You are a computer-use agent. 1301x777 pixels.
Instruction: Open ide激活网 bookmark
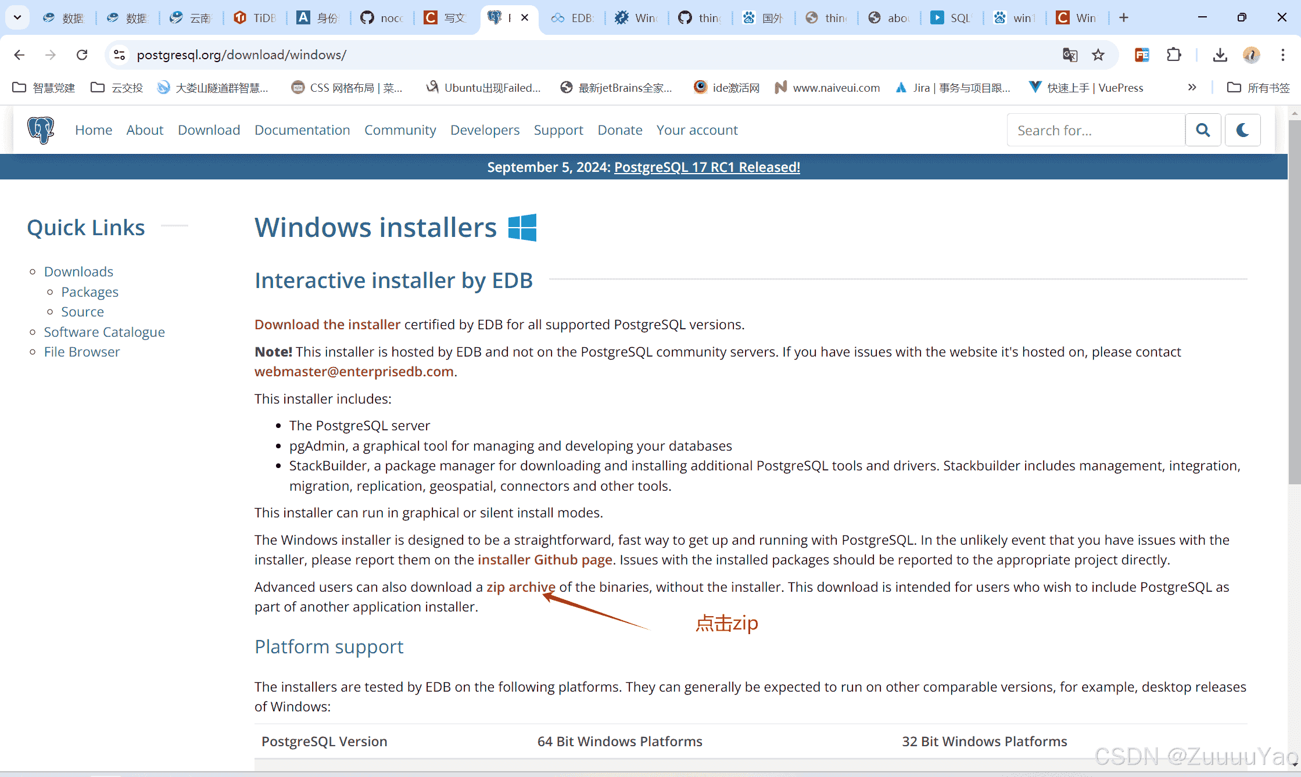click(x=726, y=88)
